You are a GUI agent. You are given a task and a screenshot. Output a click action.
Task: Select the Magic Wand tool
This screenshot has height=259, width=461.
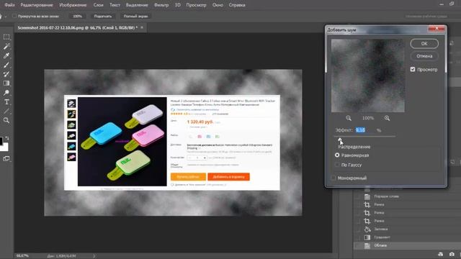[6, 46]
